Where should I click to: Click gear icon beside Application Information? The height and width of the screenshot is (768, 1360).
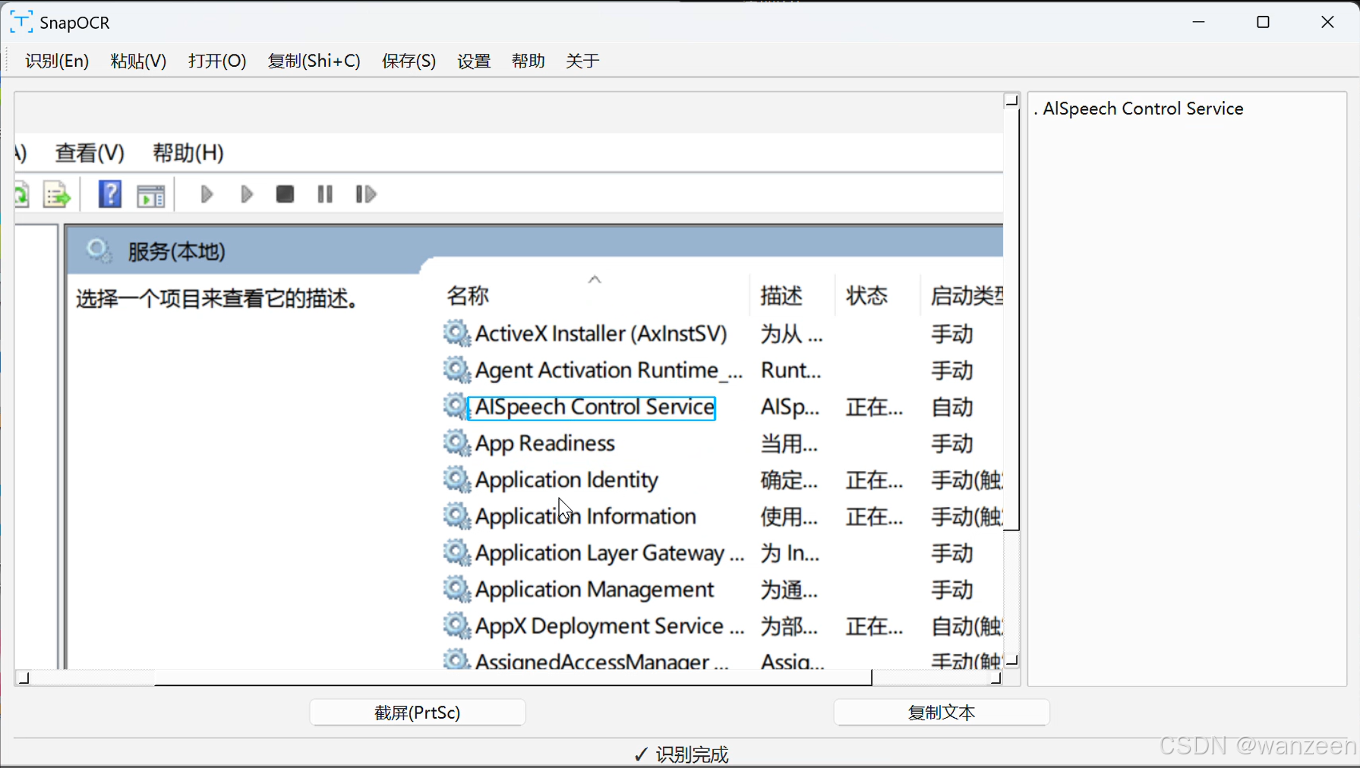coord(456,515)
